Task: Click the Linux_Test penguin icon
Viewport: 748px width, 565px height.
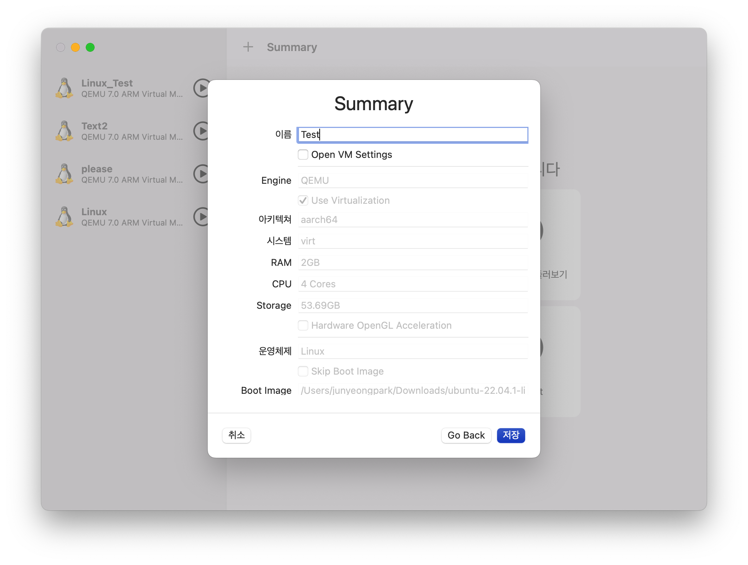Action: [65, 88]
